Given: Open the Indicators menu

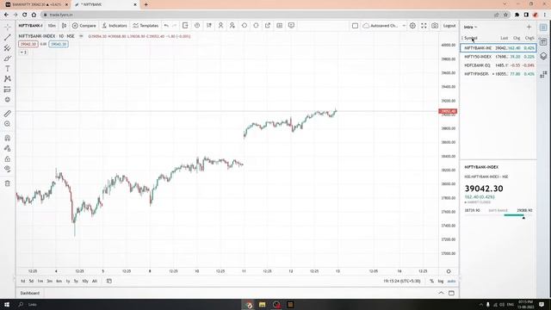Looking at the screenshot, I should [115, 26].
